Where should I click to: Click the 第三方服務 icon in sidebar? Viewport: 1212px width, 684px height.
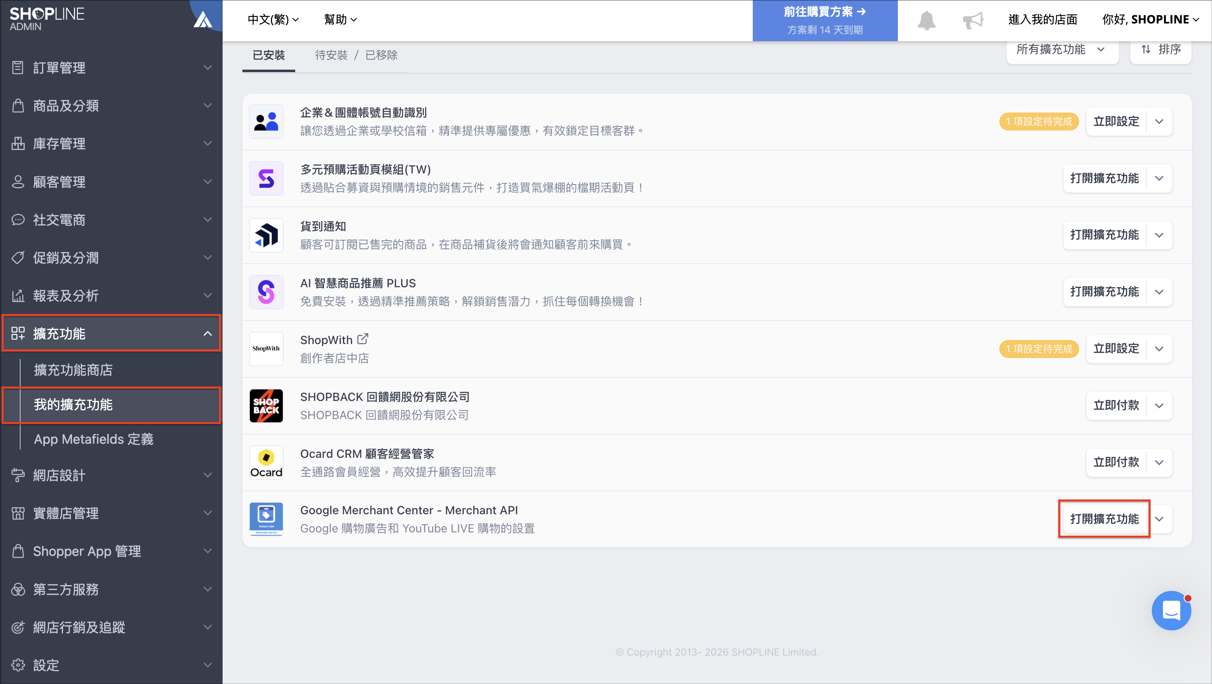[x=18, y=589]
